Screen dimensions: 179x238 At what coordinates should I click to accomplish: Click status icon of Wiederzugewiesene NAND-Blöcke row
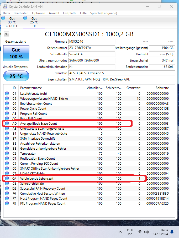(x=7, y=98)
